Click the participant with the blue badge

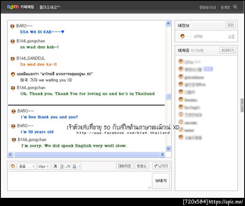pyautogui.click(x=196, y=69)
